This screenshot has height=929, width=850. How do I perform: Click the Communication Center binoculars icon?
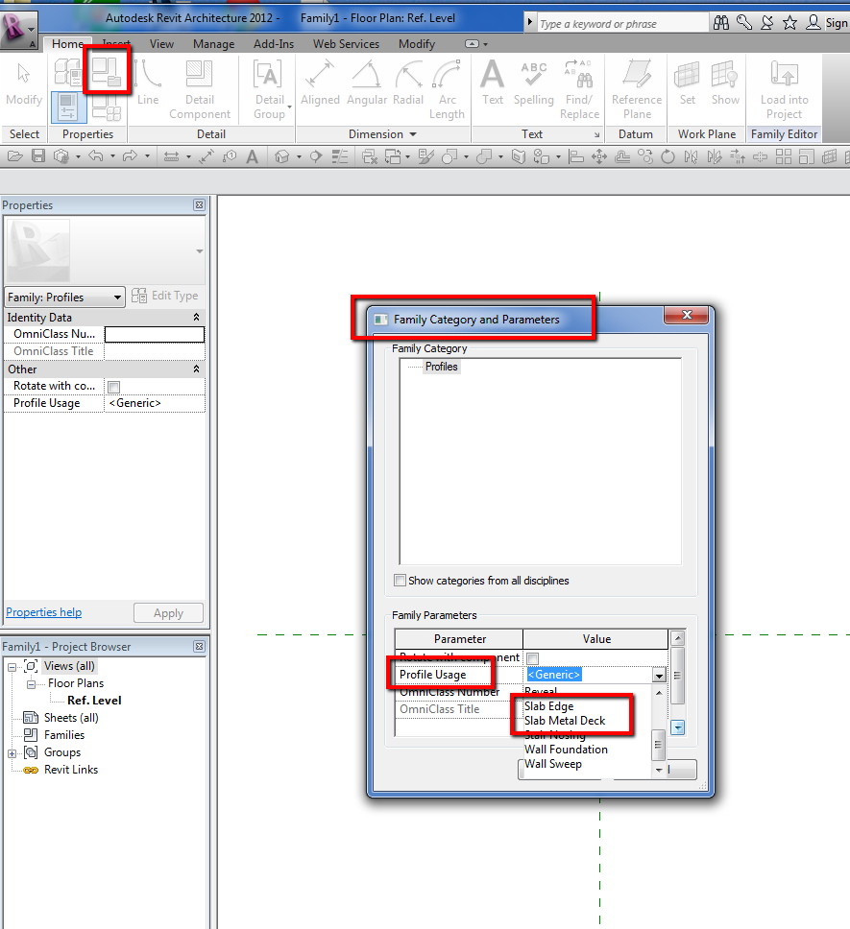click(x=721, y=23)
